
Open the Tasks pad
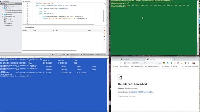point(62,54)
